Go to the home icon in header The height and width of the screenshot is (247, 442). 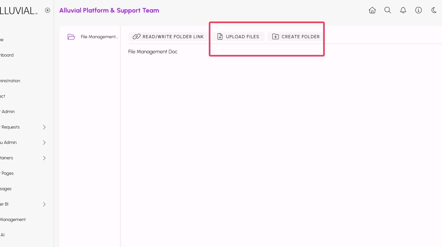(x=372, y=10)
